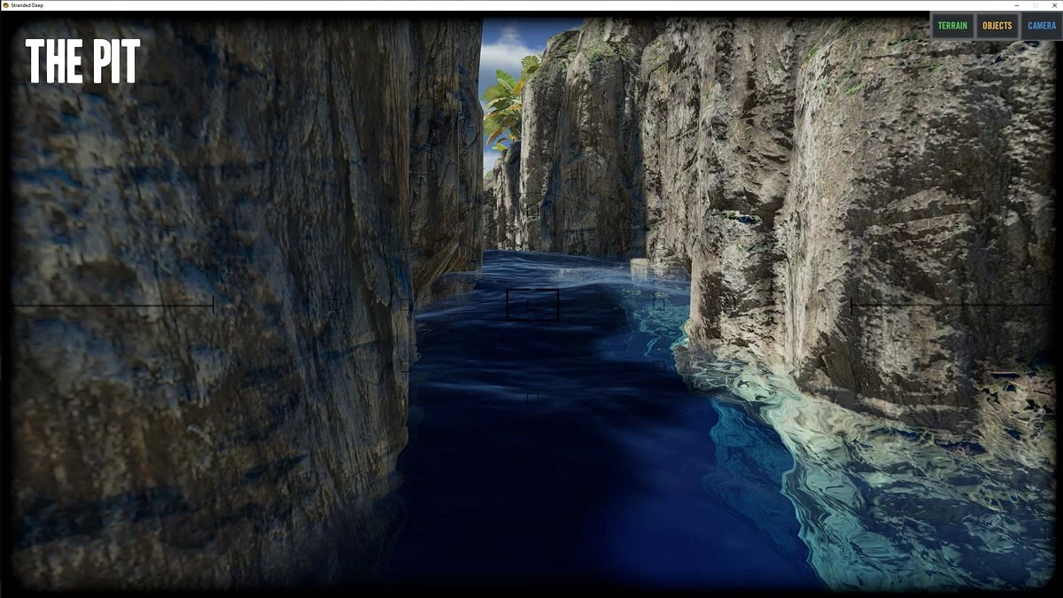Select the upper-right viewfinder square marker
This screenshot has height=598, width=1063.
pyautogui.click(x=658, y=304)
